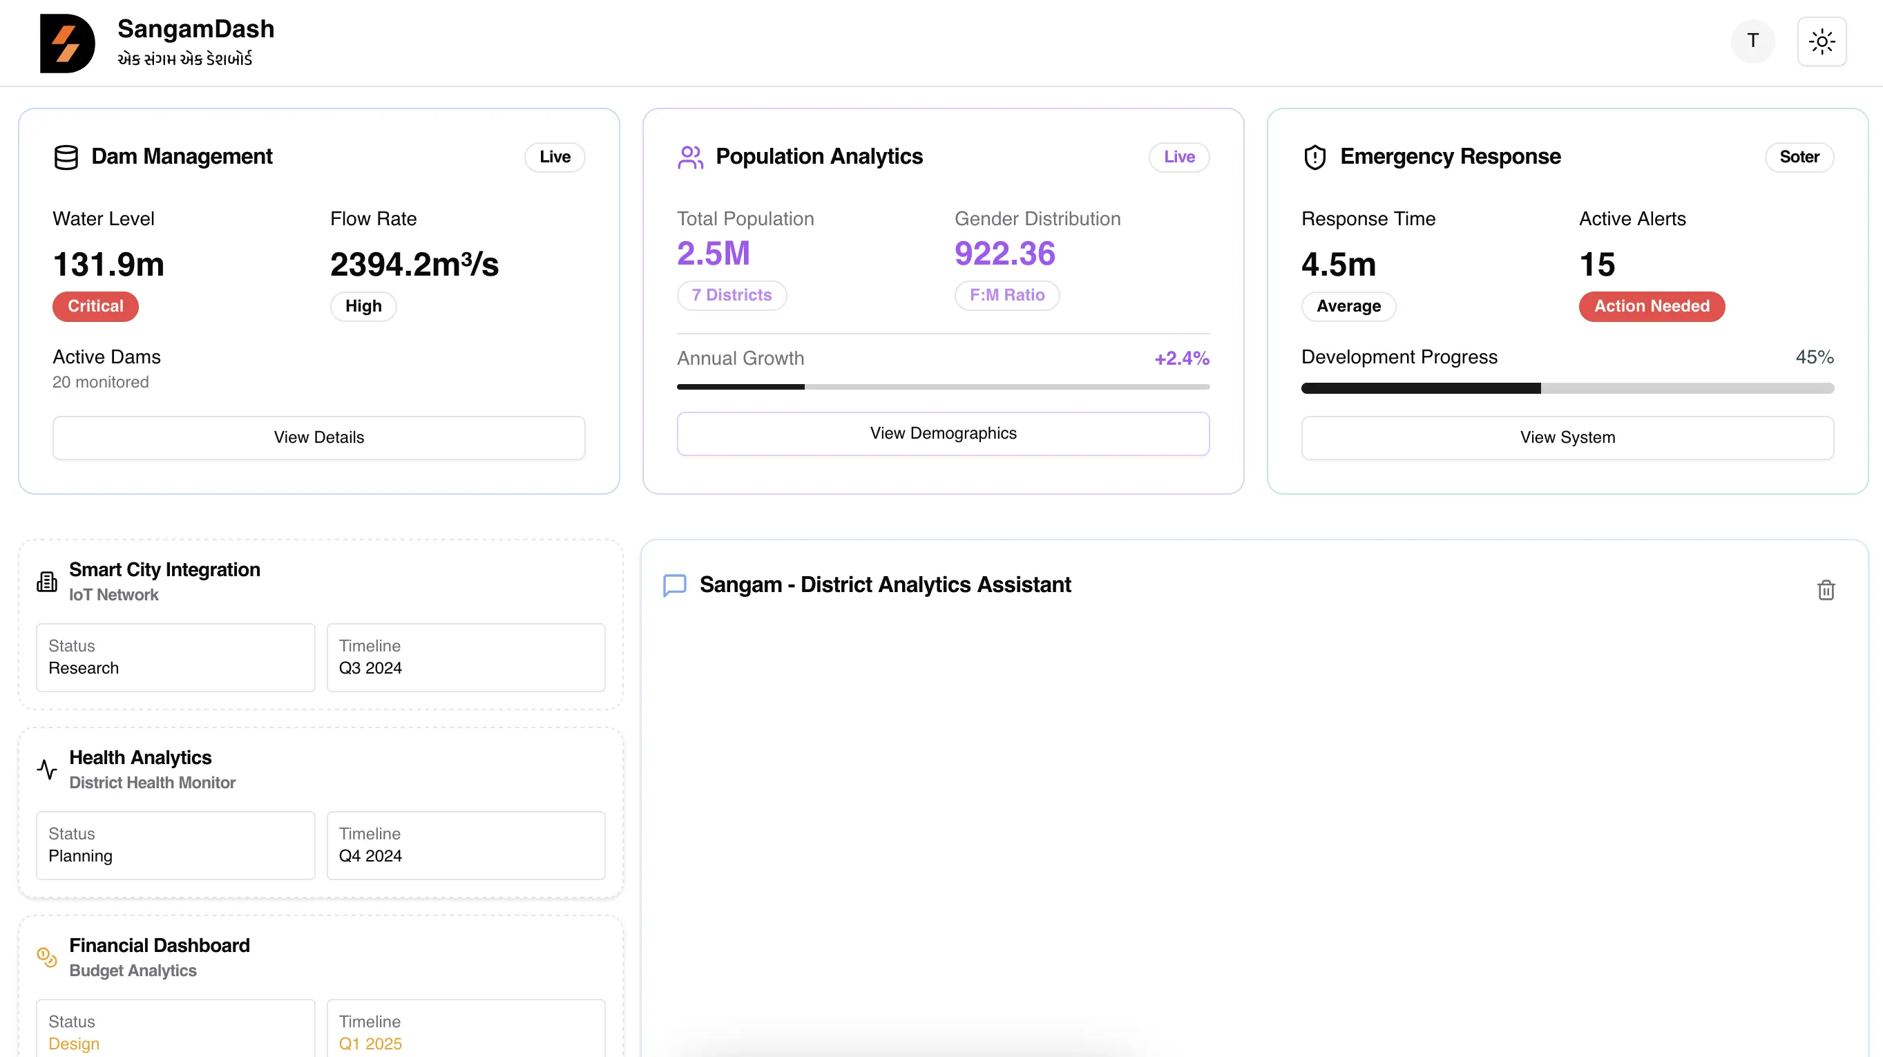This screenshot has height=1057, width=1883.
Task: Select the 7 Districts badge
Action: click(x=731, y=295)
